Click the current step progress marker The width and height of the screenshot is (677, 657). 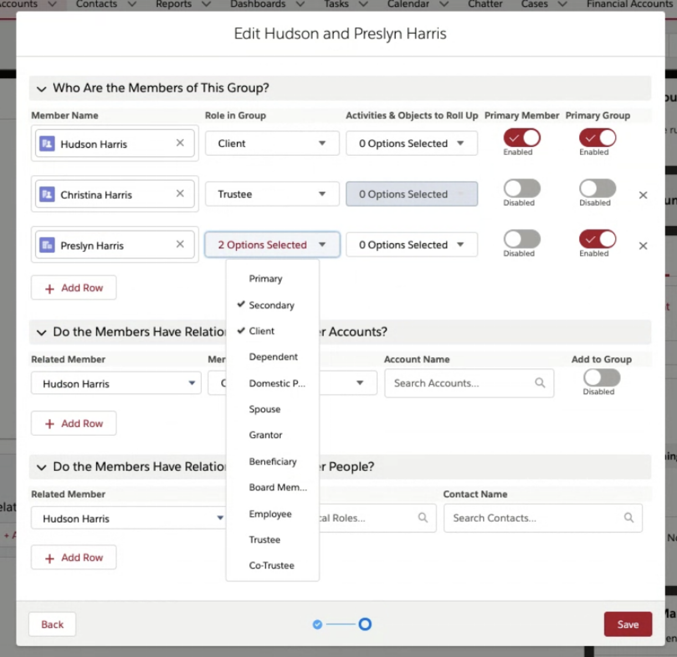pyautogui.click(x=365, y=624)
